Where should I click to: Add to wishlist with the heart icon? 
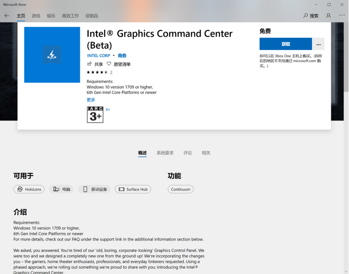[109, 64]
